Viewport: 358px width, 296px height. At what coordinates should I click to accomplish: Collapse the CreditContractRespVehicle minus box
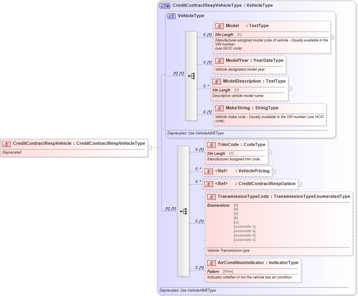pos(149,148)
